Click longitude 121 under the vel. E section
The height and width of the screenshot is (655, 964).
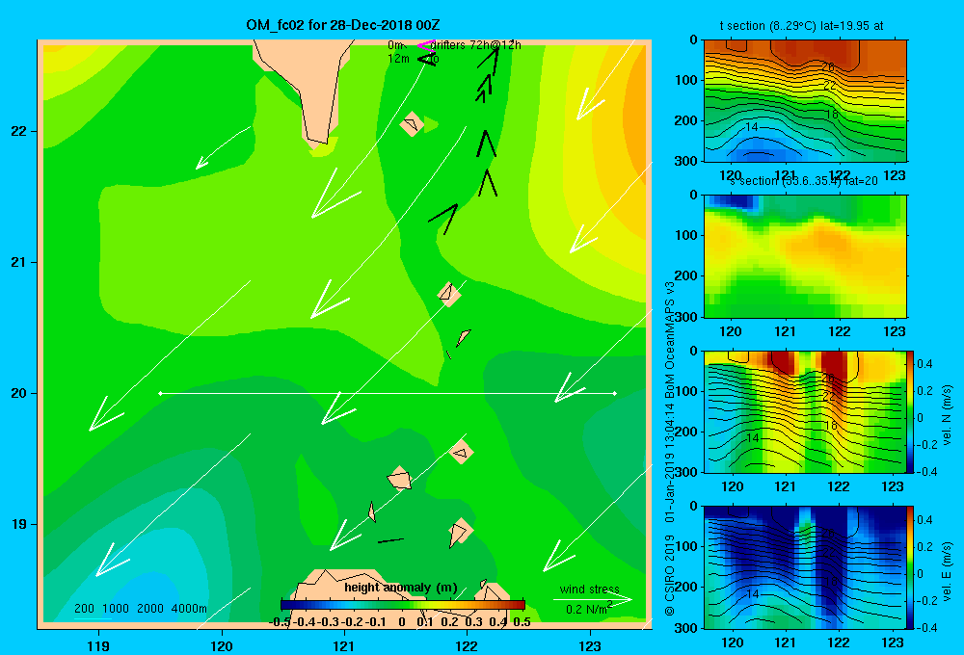pos(785,642)
